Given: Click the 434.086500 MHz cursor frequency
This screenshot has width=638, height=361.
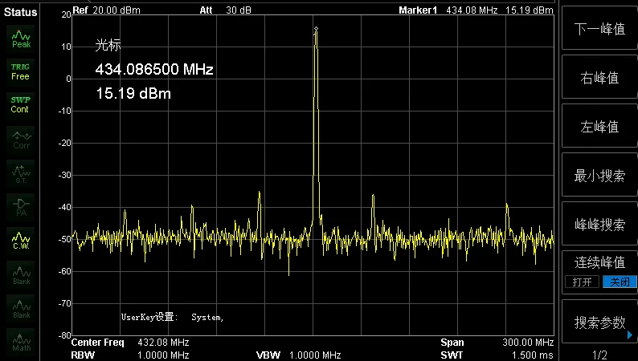Looking at the screenshot, I should [154, 70].
